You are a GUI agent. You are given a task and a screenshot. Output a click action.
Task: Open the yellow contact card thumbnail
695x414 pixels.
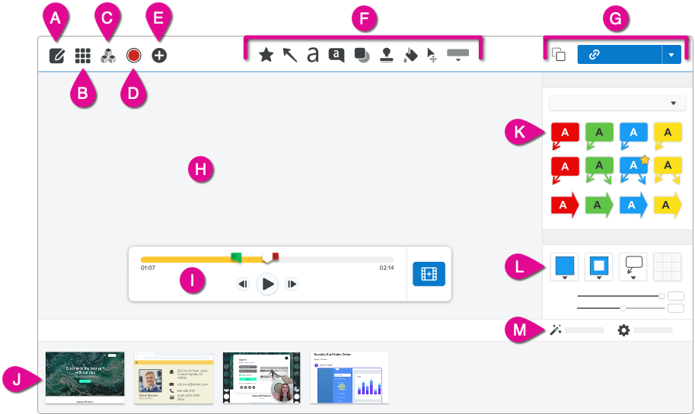coord(174,377)
